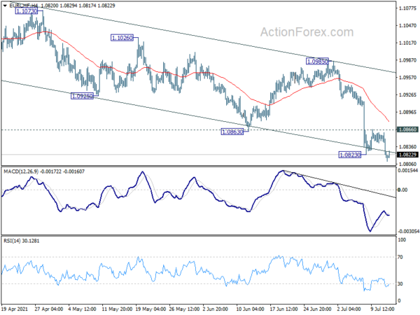This screenshot has height=315, width=420.
Task: Click the 1.09570 price axis value
Action: (407, 78)
